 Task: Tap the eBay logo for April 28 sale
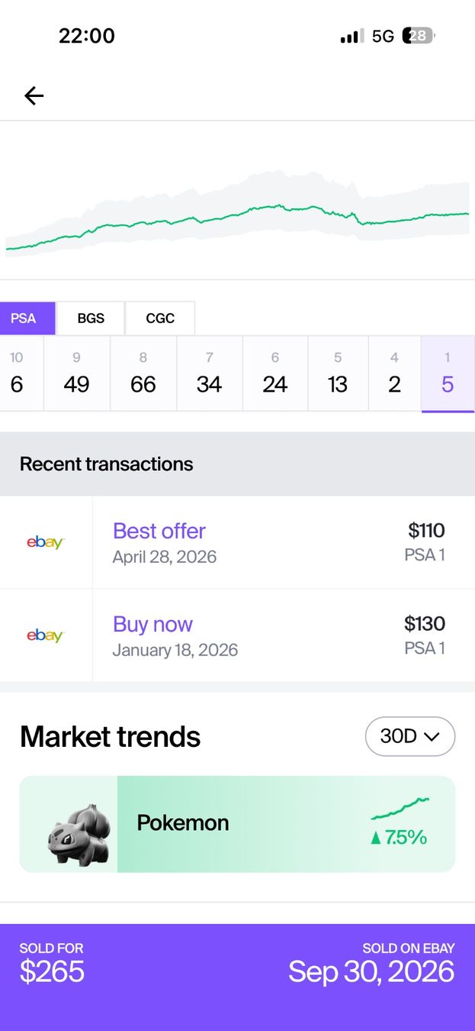coord(46,542)
